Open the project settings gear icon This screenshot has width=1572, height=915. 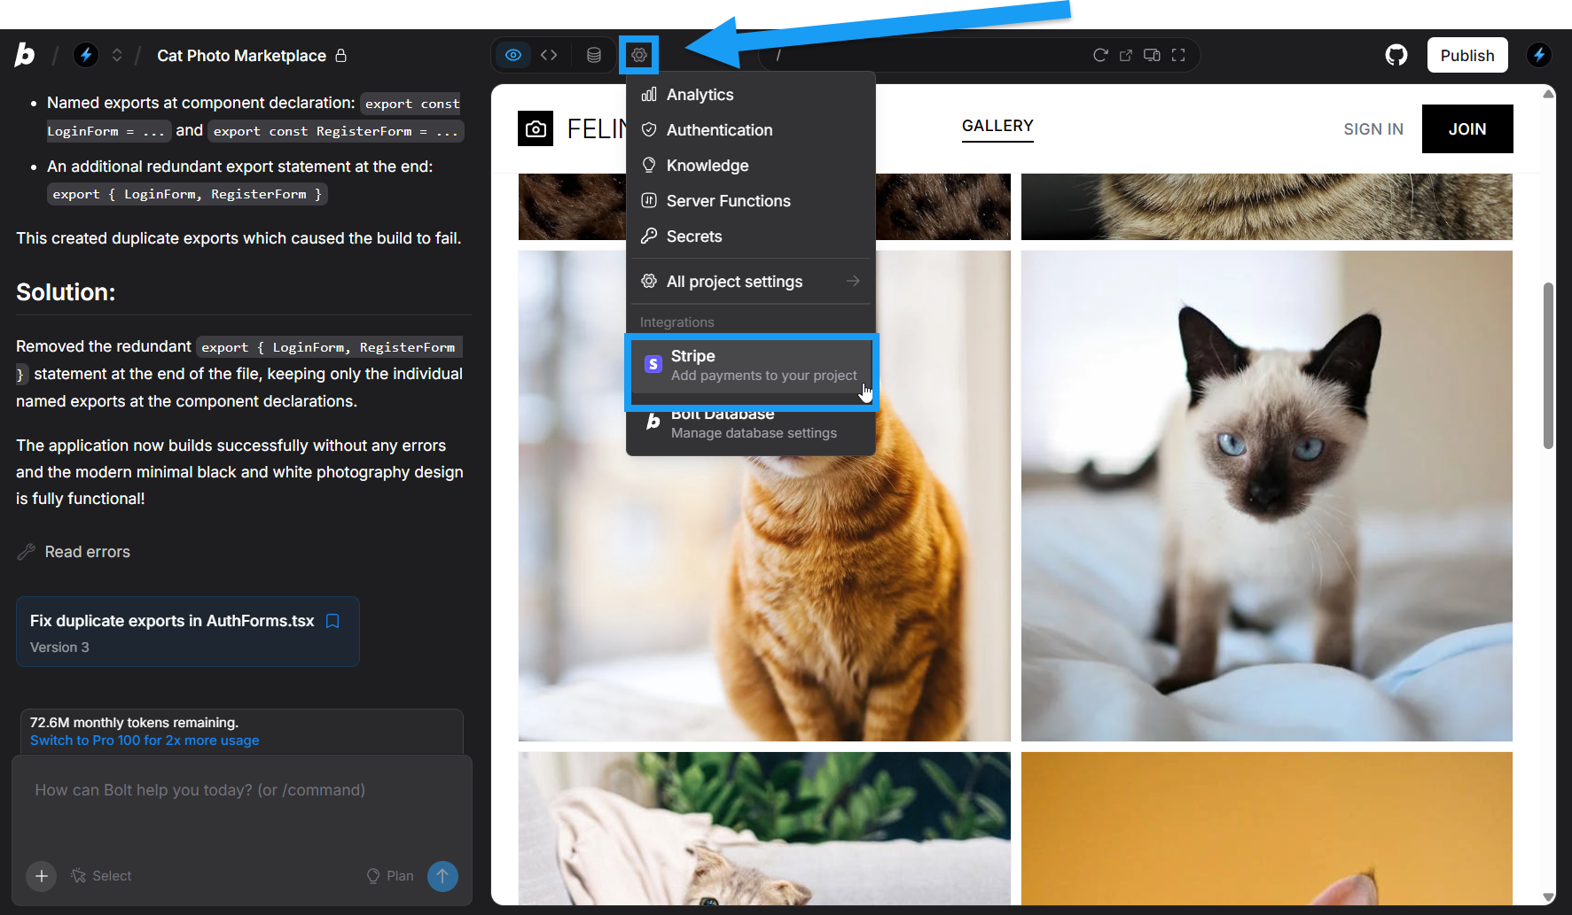[x=638, y=55]
